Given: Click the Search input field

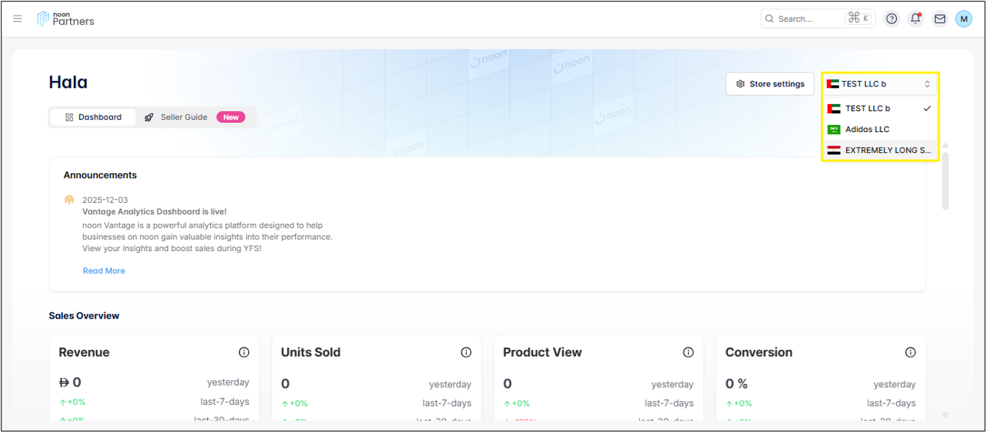Looking at the screenshot, I should (810, 19).
